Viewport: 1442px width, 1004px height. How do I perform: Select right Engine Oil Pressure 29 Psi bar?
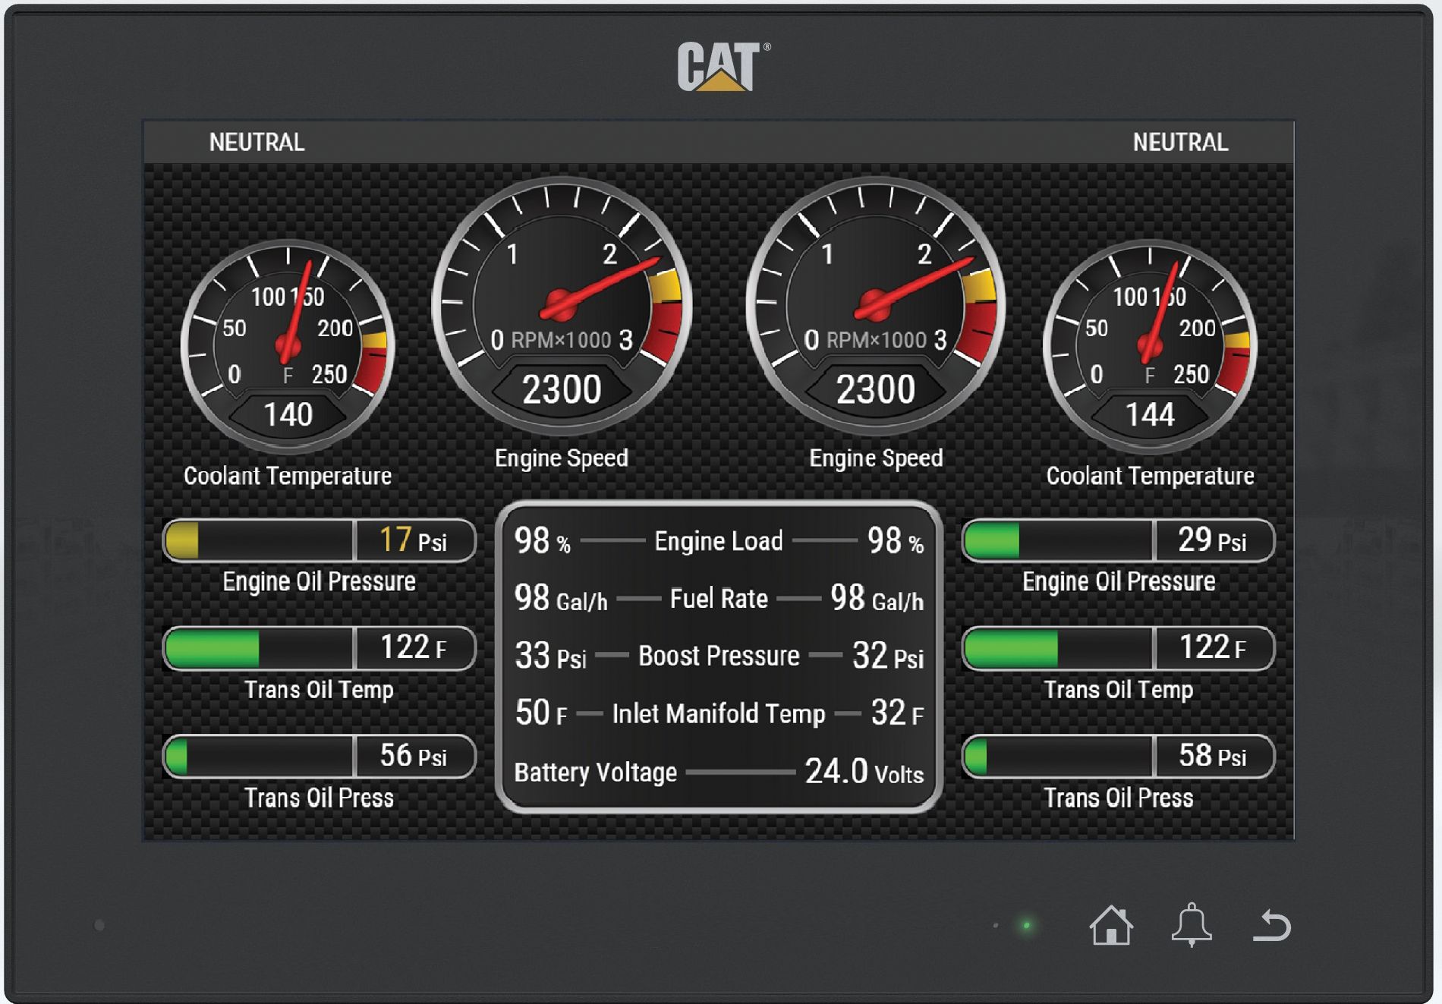[1118, 540]
